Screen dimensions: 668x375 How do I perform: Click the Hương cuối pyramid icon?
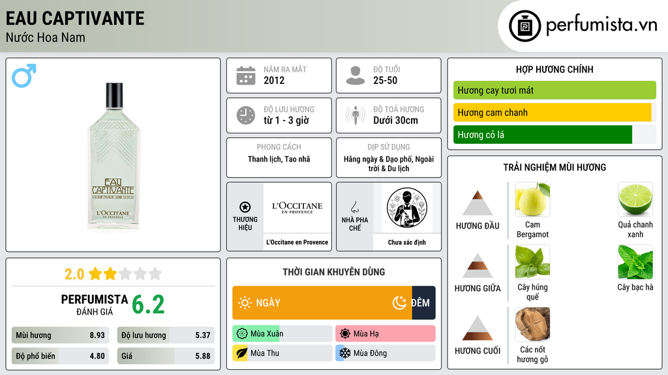tap(478, 328)
